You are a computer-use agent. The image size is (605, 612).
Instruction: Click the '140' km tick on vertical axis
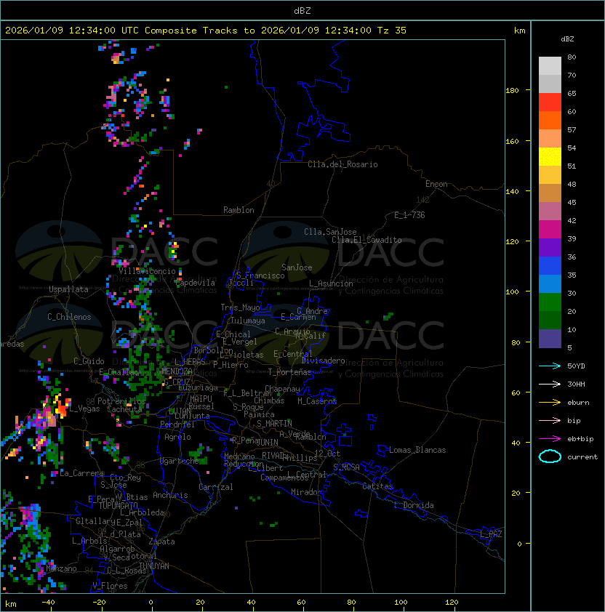512,192
